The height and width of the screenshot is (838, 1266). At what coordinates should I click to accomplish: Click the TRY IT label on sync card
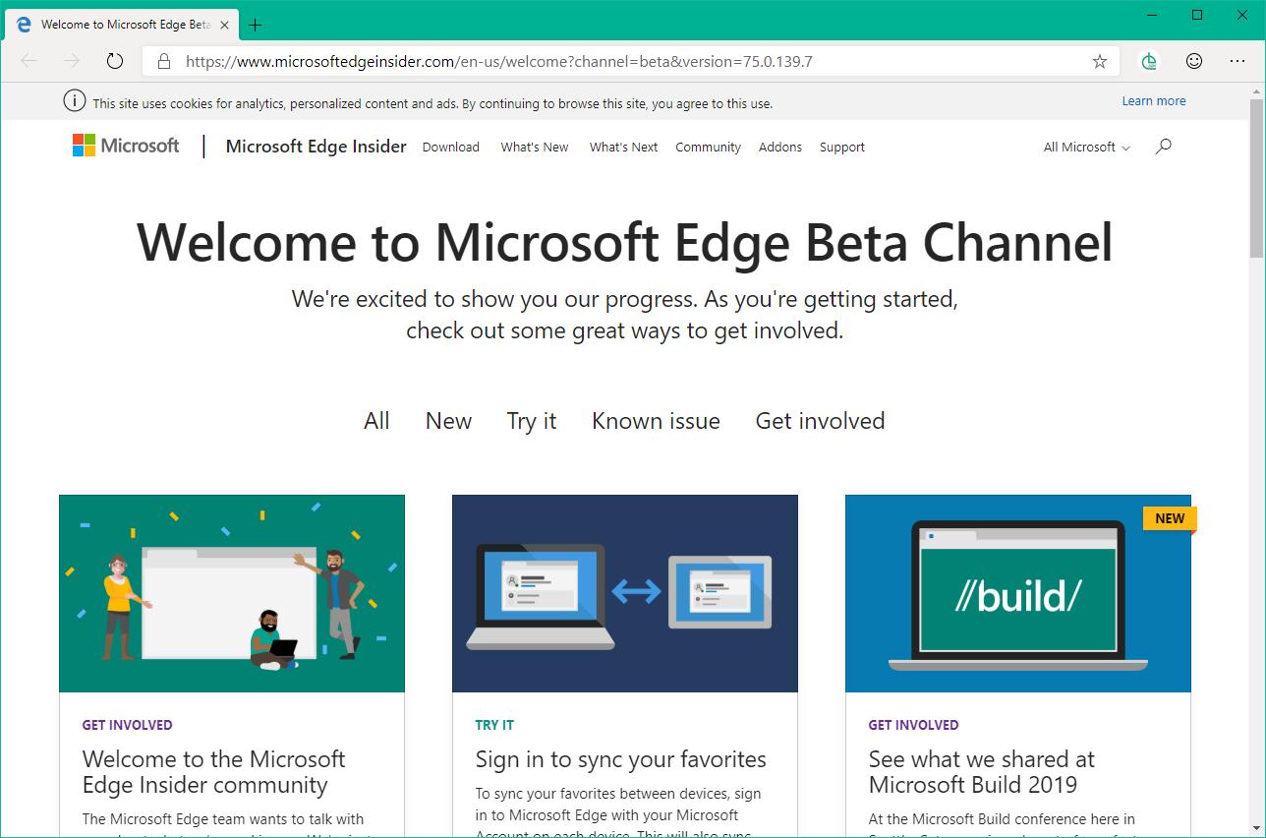[x=494, y=725]
